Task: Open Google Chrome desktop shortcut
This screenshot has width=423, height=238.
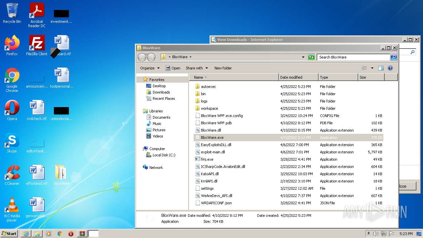Action: pyautogui.click(x=12, y=80)
